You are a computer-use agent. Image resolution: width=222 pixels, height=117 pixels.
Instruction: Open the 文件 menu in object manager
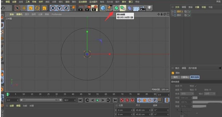(x=177, y=7)
